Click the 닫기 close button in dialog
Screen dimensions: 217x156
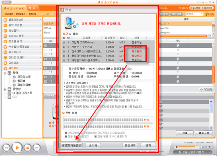148,146
